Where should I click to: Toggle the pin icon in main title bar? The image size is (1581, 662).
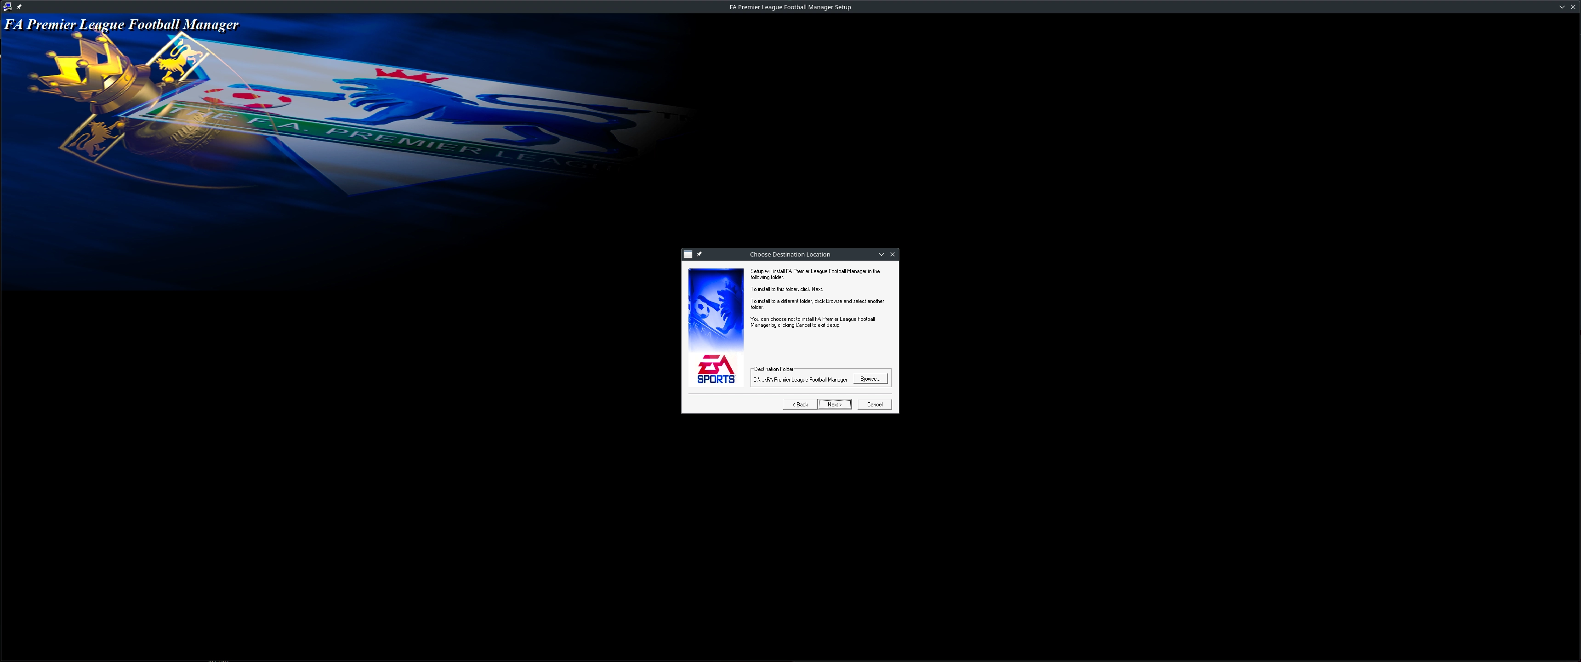19,7
